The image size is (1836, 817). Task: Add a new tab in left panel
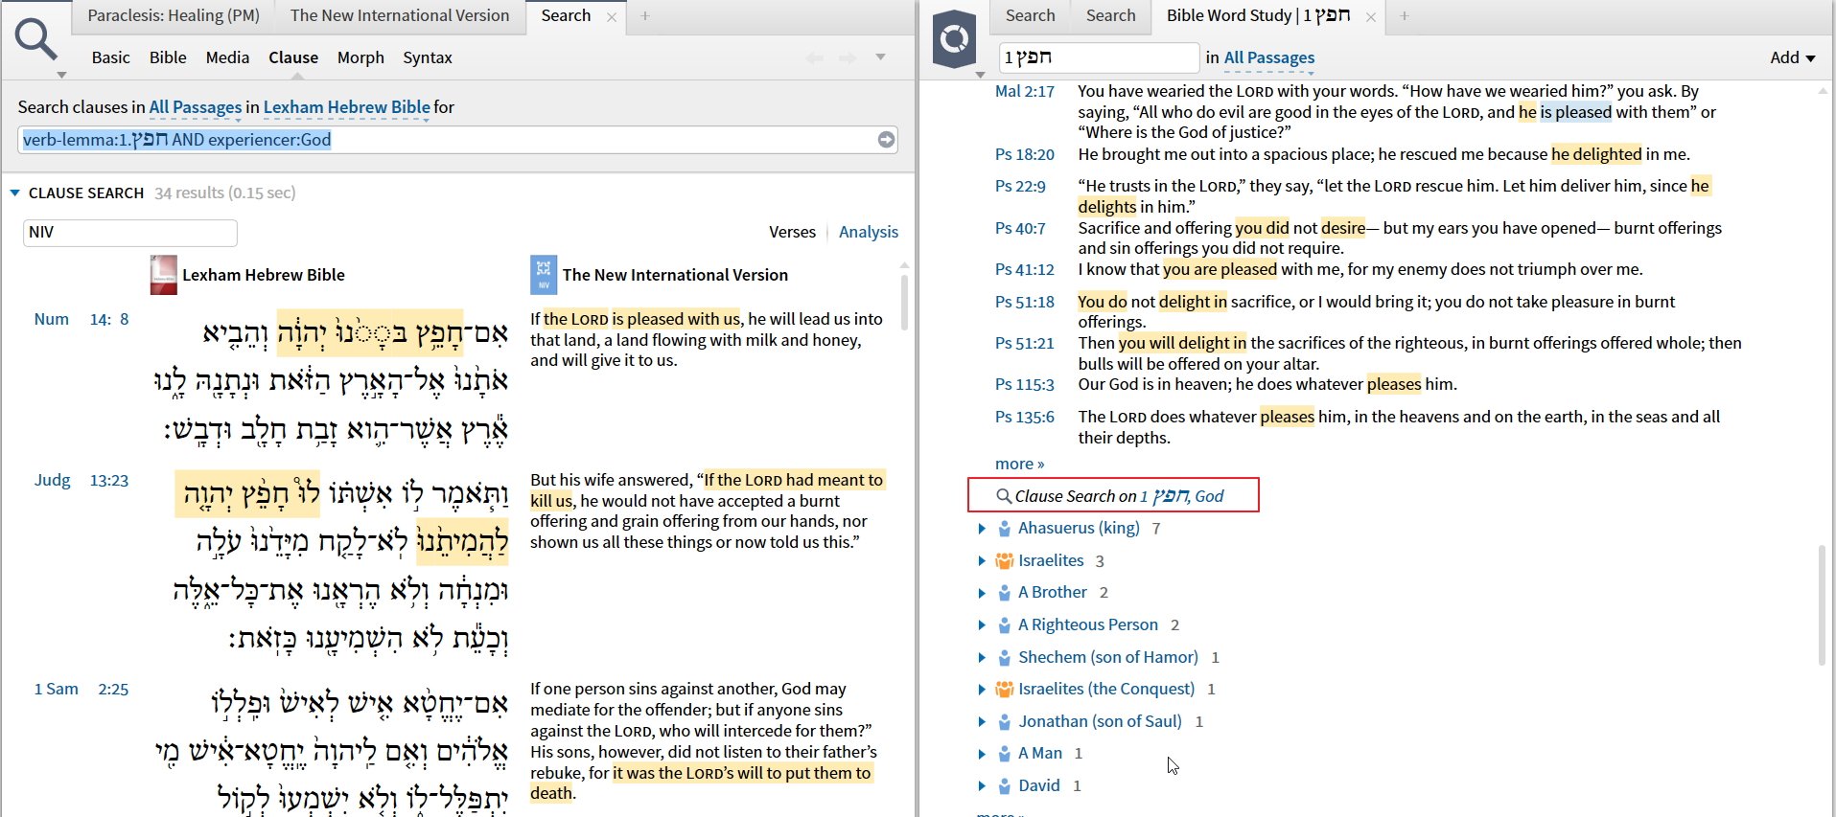pyautogui.click(x=645, y=16)
